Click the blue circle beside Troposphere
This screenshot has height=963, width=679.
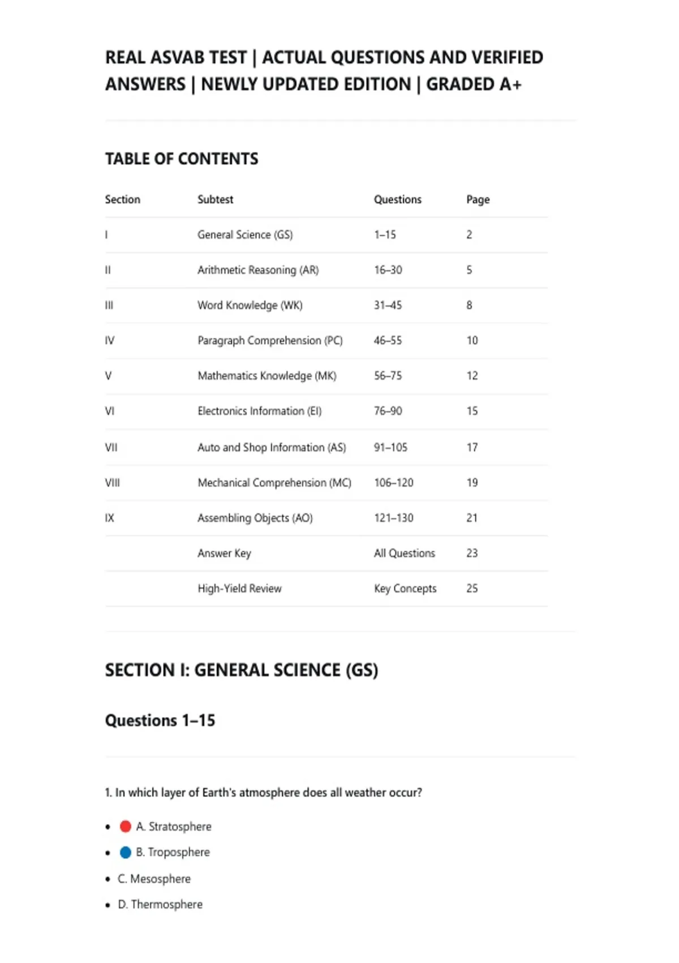pos(126,852)
